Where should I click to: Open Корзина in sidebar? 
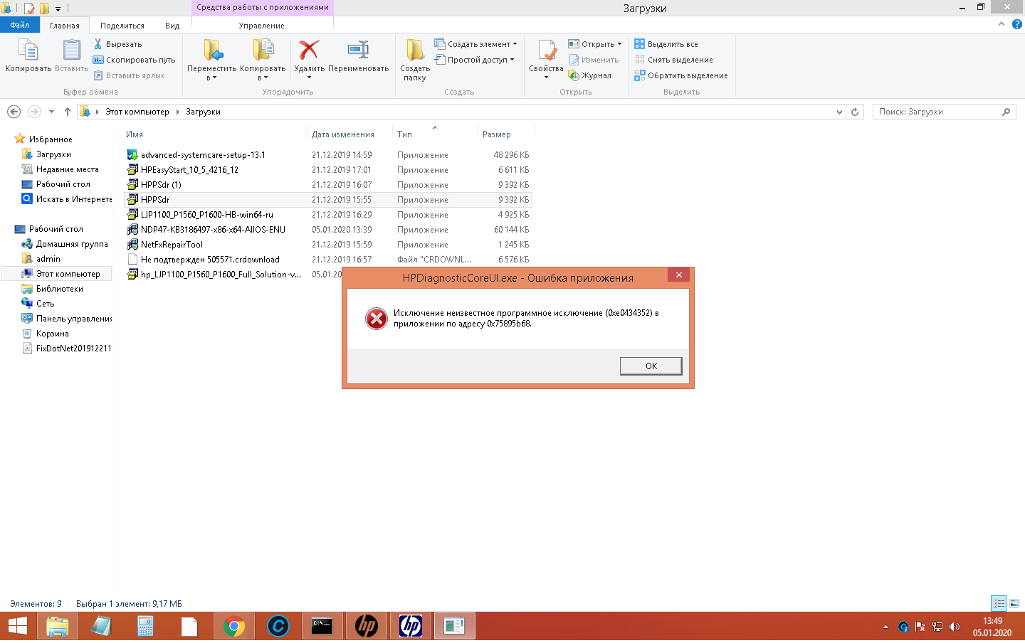point(45,334)
